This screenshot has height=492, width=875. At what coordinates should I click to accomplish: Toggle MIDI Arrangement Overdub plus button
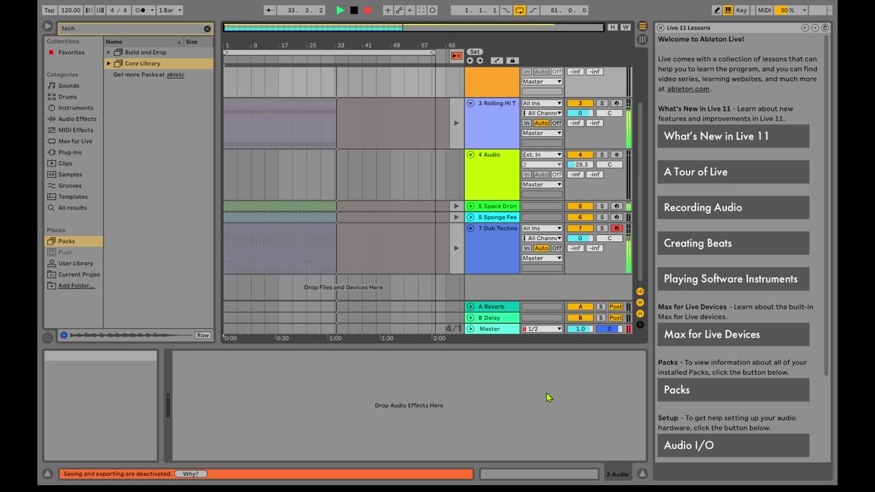pyautogui.click(x=388, y=10)
